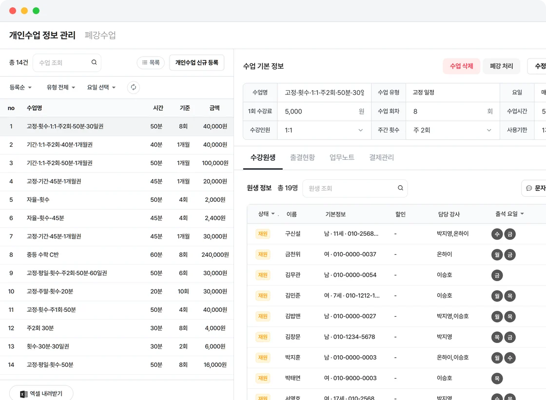546x400 pixels.
Task: Click 목 day badge for 박태연
Action: click(x=497, y=379)
